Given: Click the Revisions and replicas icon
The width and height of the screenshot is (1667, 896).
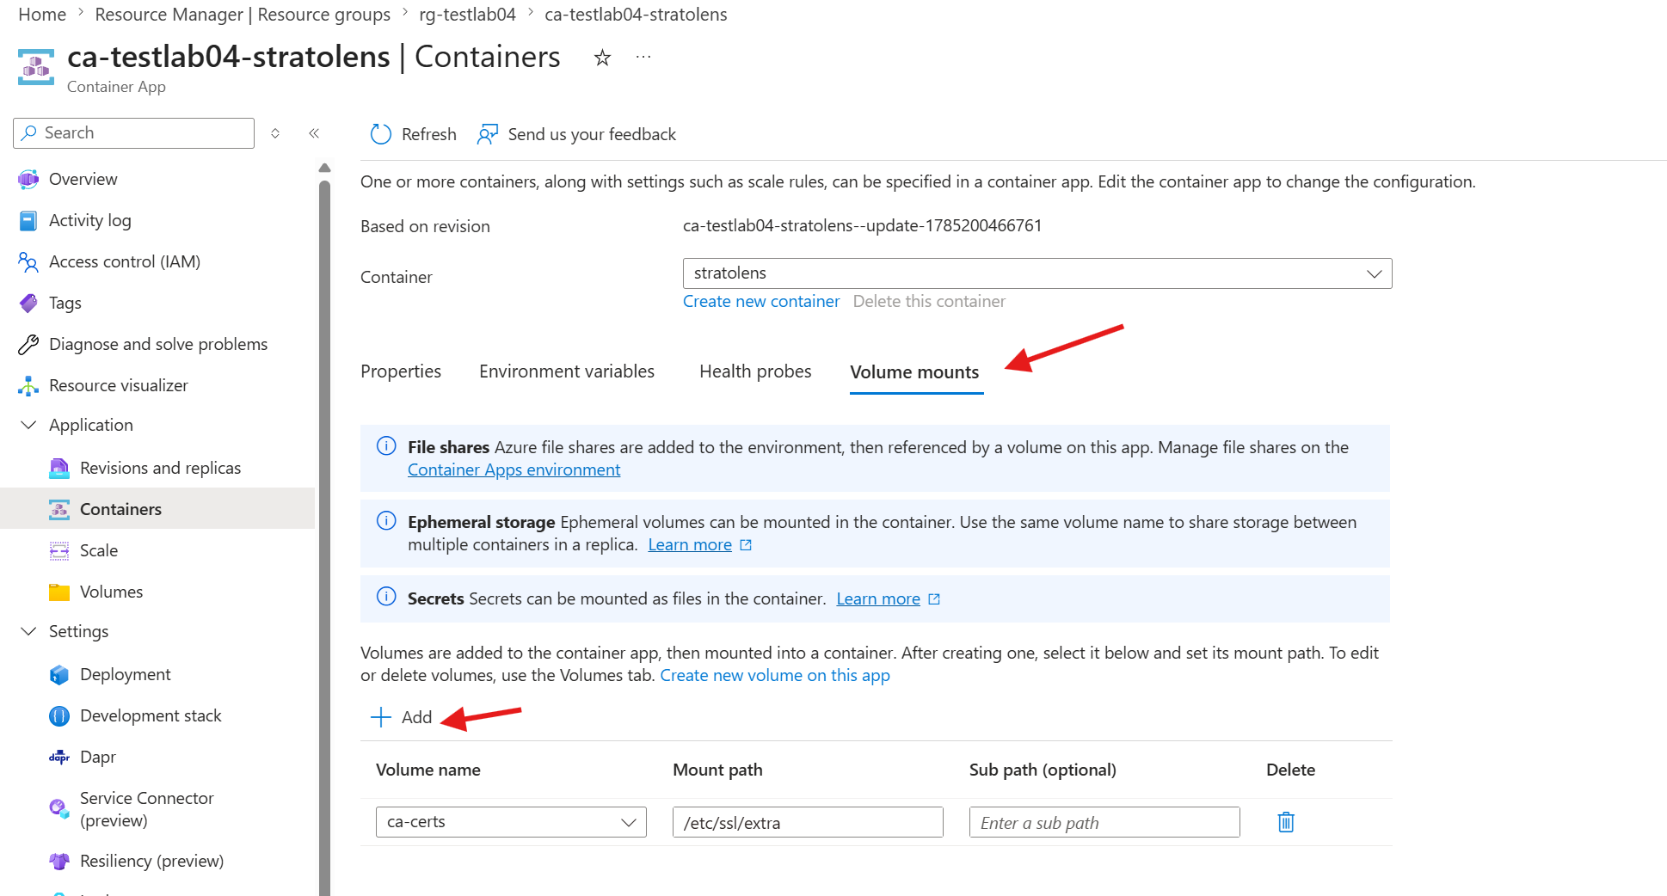Looking at the screenshot, I should click(x=59, y=468).
